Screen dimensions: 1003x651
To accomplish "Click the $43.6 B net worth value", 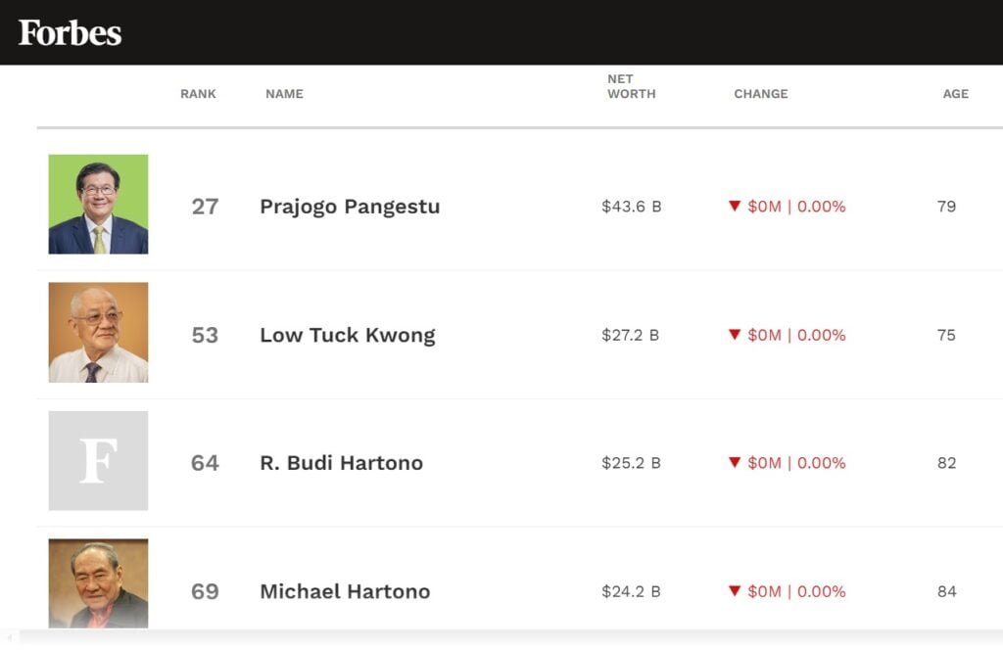I will (x=631, y=207).
